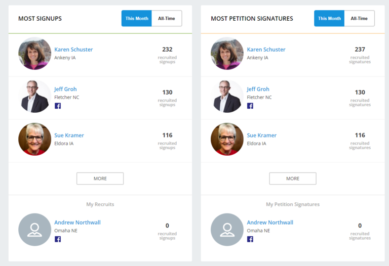Click Andrew Northwall's Facebook icon under My Petition Signatures

pos(250,239)
